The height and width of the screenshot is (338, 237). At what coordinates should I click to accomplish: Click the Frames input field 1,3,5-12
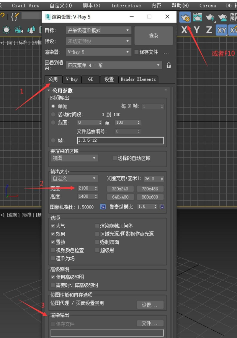pyautogui.click(x=121, y=140)
